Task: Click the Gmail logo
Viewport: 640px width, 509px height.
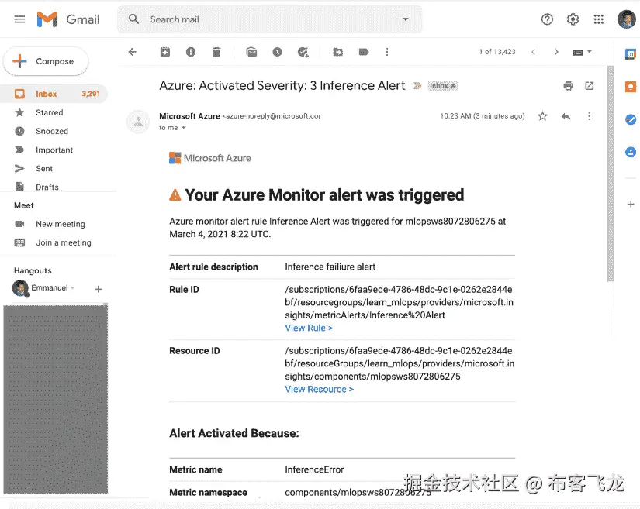Action: 68,19
